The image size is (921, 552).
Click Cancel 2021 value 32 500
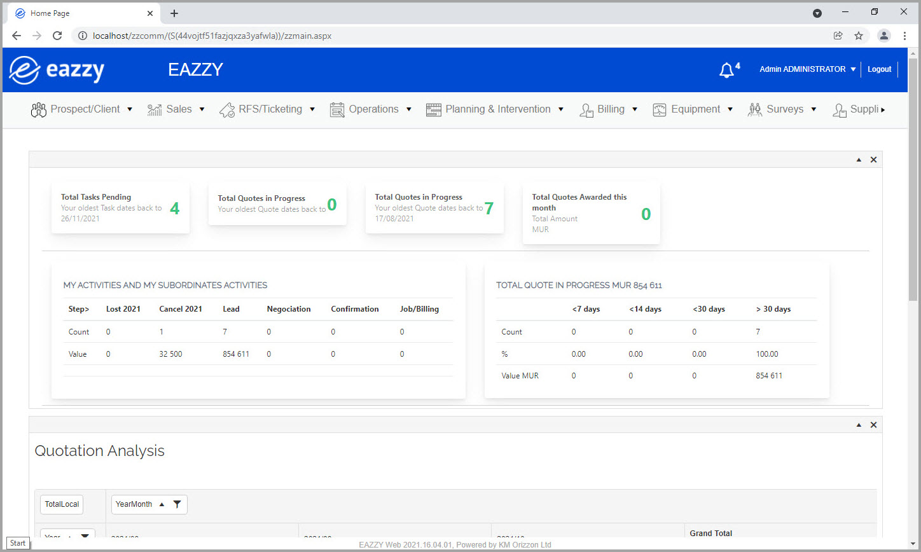pyautogui.click(x=170, y=354)
